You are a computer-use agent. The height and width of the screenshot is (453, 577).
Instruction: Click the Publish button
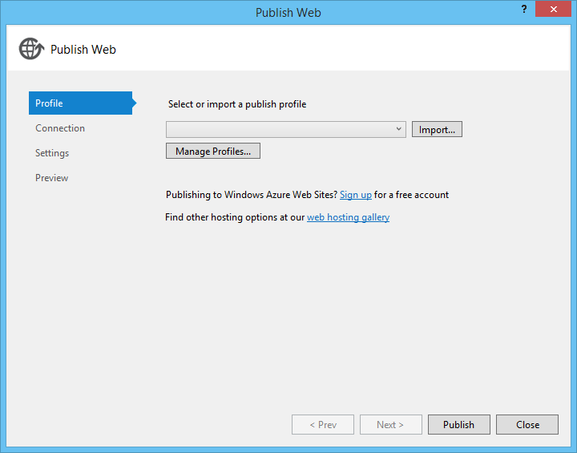pos(459,425)
